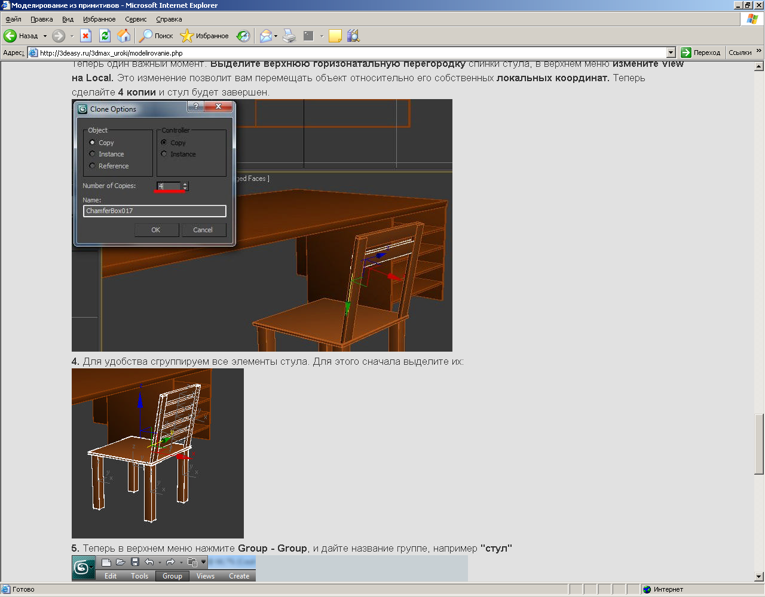
Task: Select the Reference radio button
Action: [x=92, y=166]
